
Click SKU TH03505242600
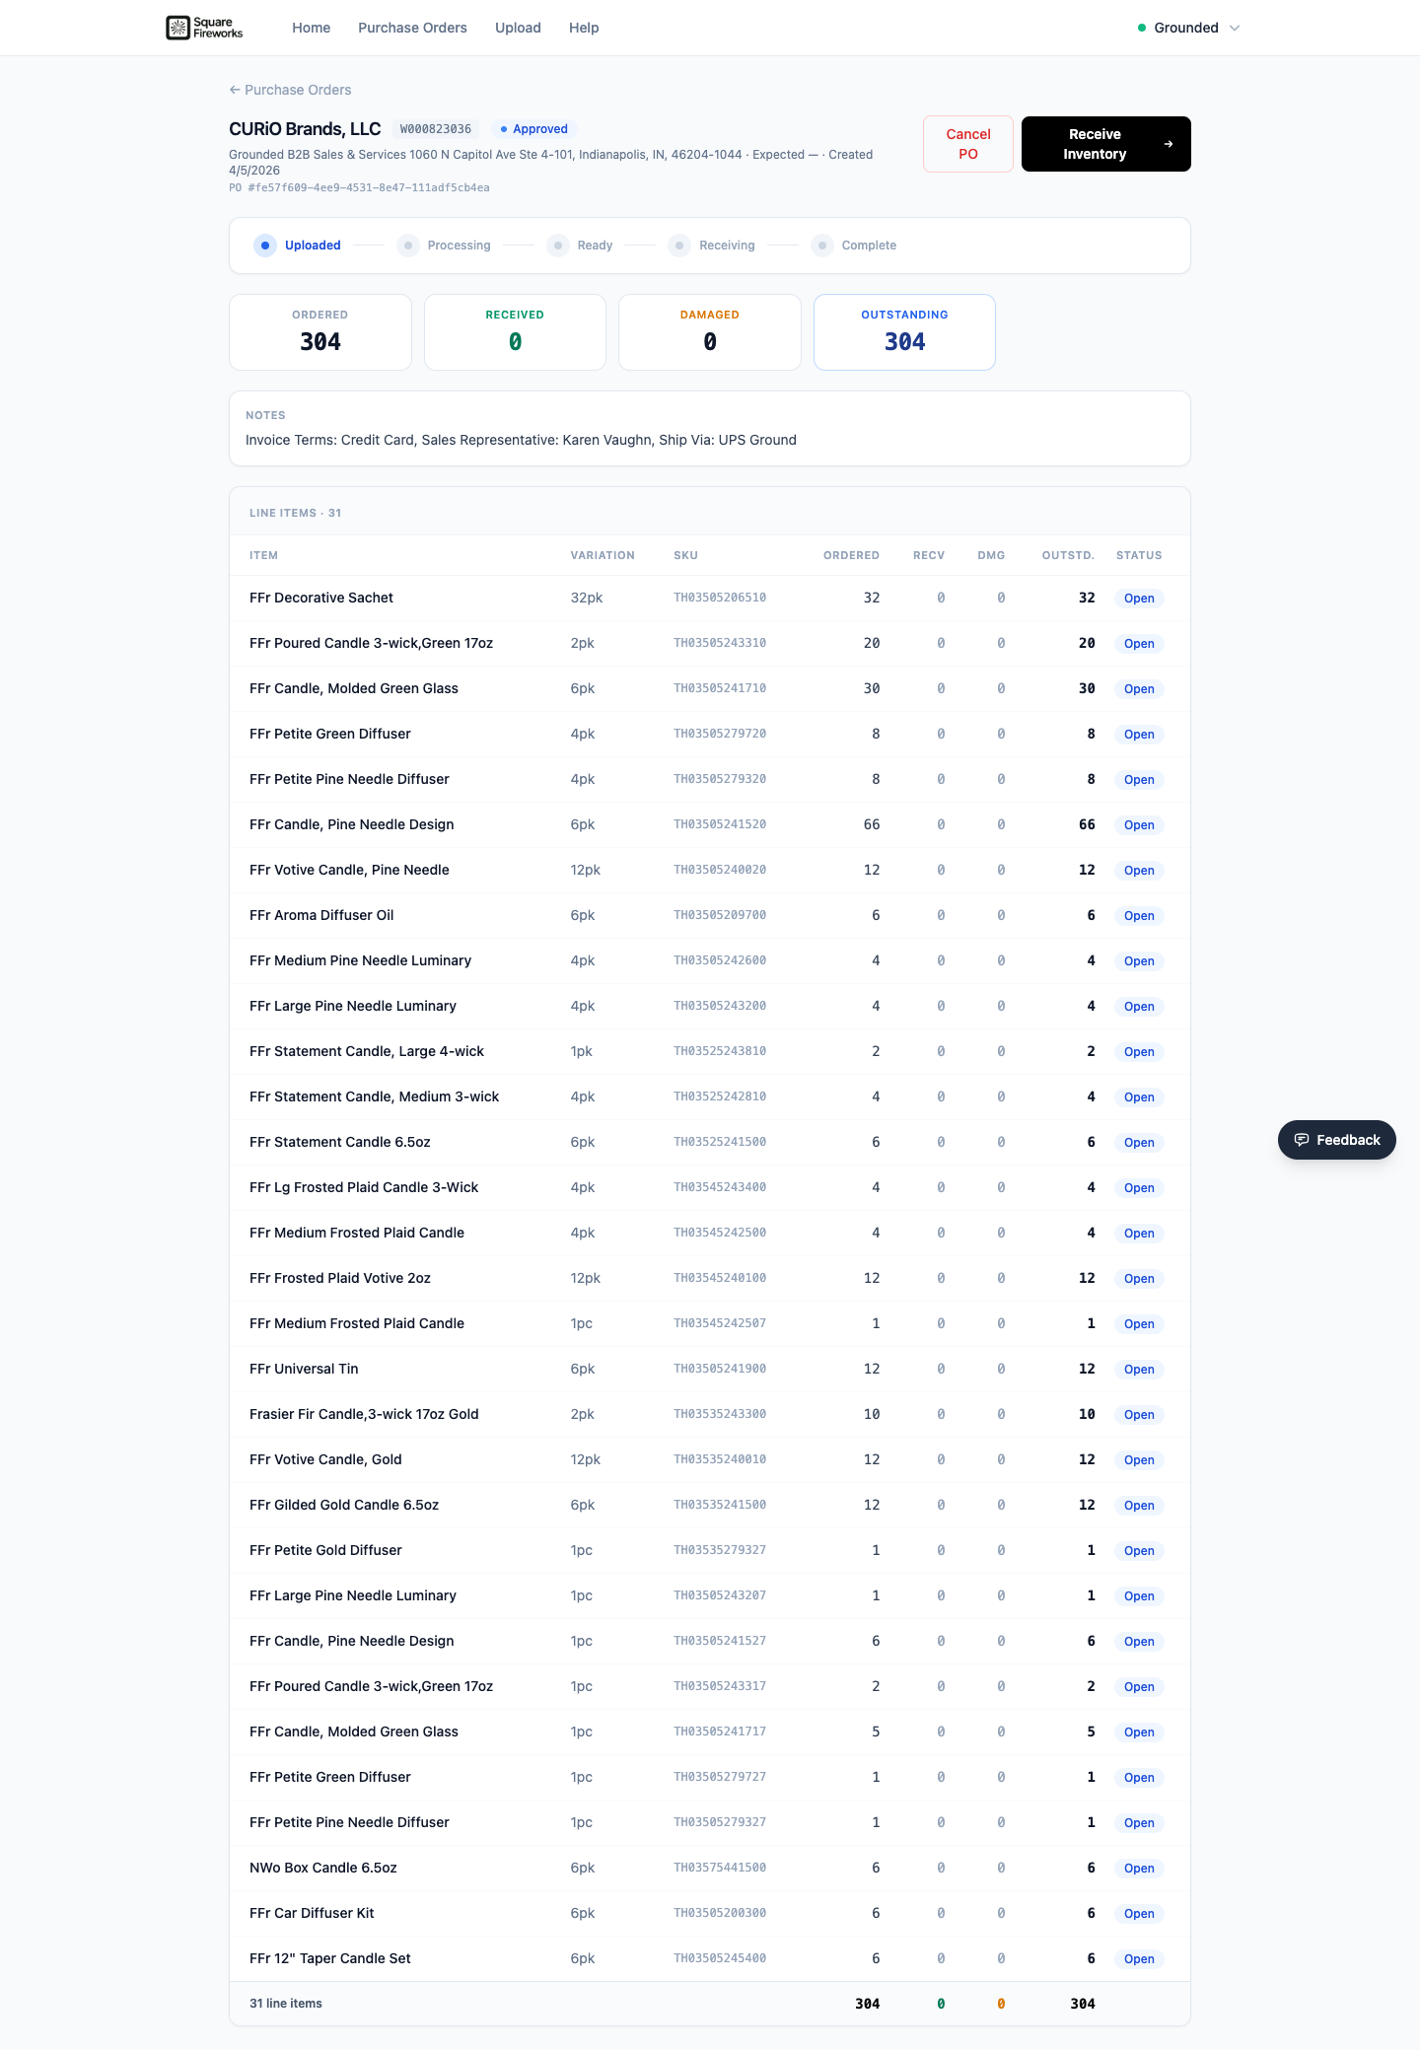pyautogui.click(x=720, y=961)
